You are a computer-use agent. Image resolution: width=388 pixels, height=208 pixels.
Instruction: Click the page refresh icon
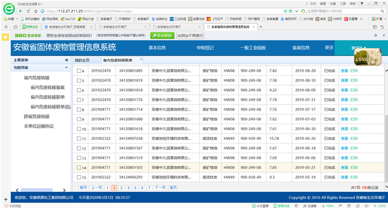29,11
